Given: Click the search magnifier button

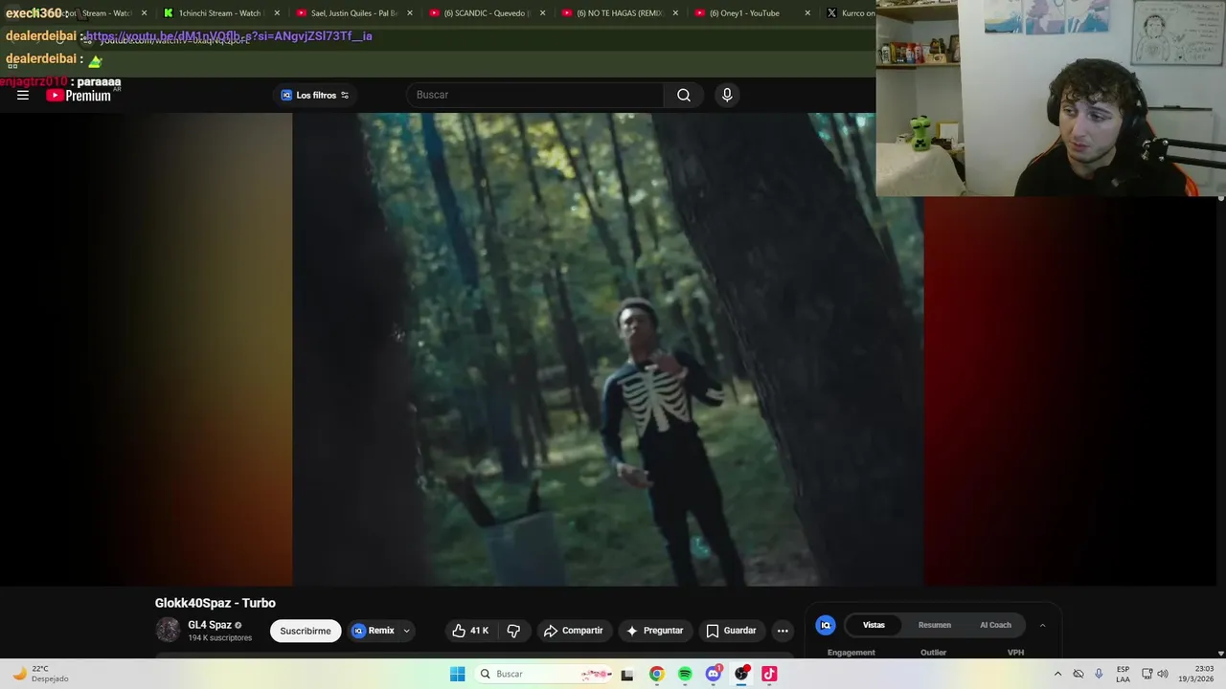Looking at the screenshot, I should pyautogui.click(x=684, y=95).
